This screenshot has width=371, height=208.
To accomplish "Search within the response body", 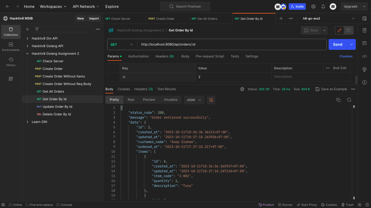I will pos(349,100).
